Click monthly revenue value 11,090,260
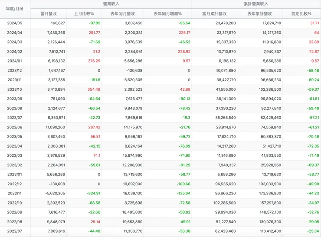Viewport: 321px width, 237px height. click(x=55, y=127)
